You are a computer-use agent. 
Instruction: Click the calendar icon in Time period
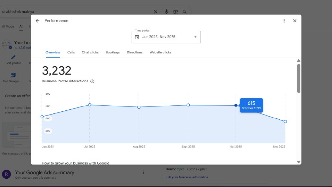tap(137, 37)
